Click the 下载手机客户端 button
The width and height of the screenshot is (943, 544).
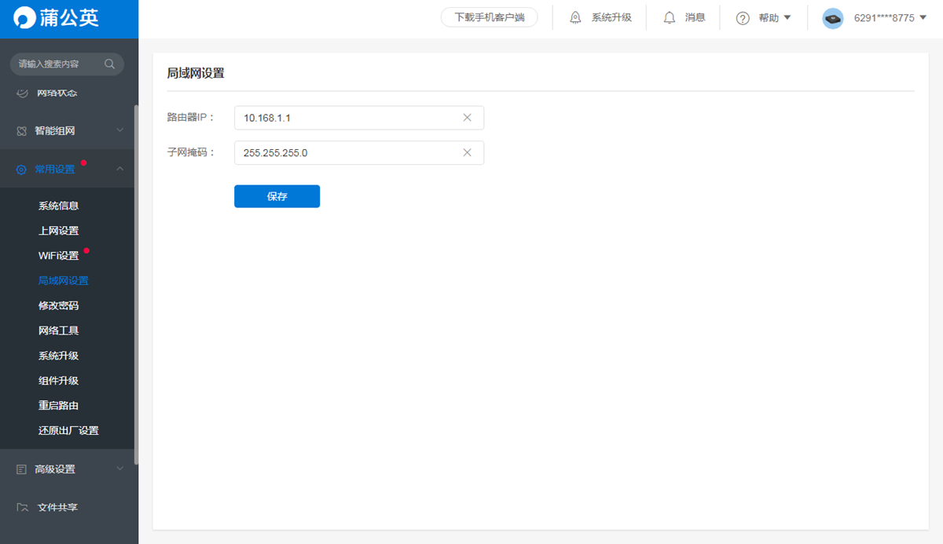coord(490,17)
